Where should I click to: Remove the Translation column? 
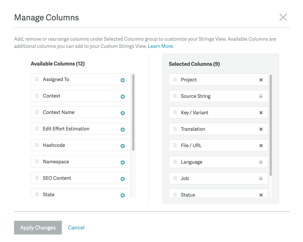[261, 129]
